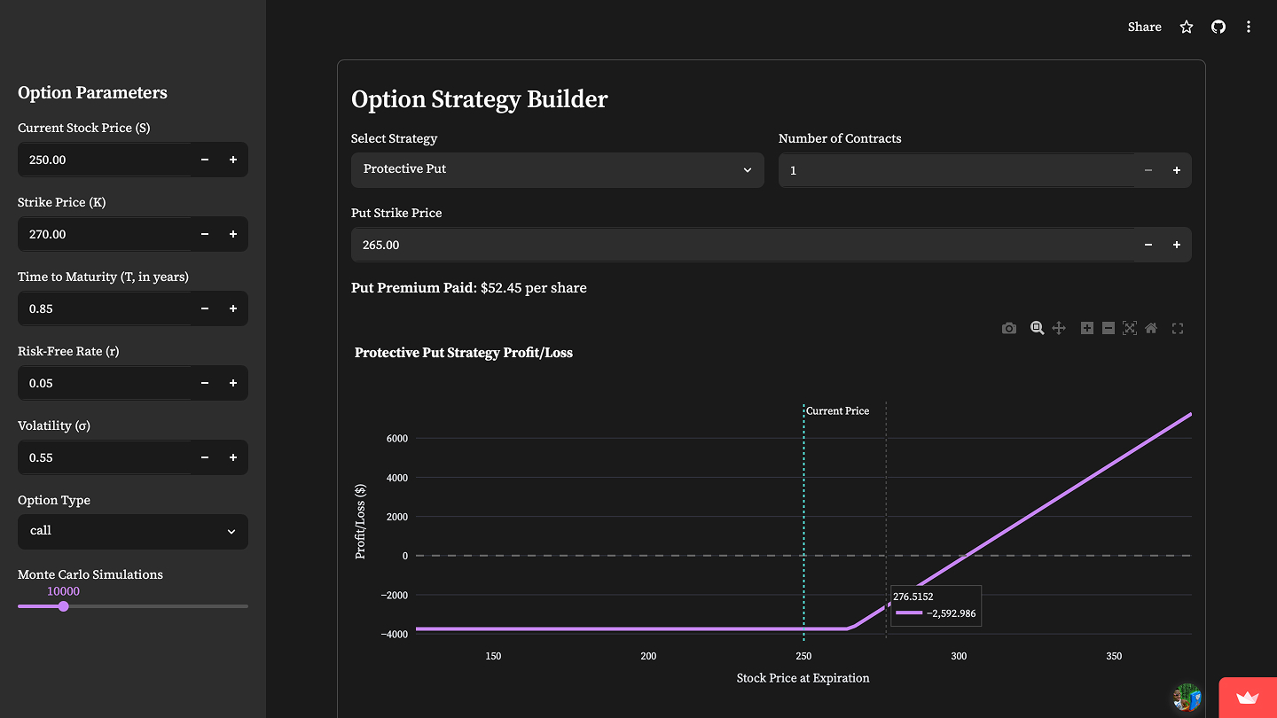Viewport: 1277px width, 718px height.
Task: Click the app creator avatar thumbnail
Action: (x=1187, y=698)
